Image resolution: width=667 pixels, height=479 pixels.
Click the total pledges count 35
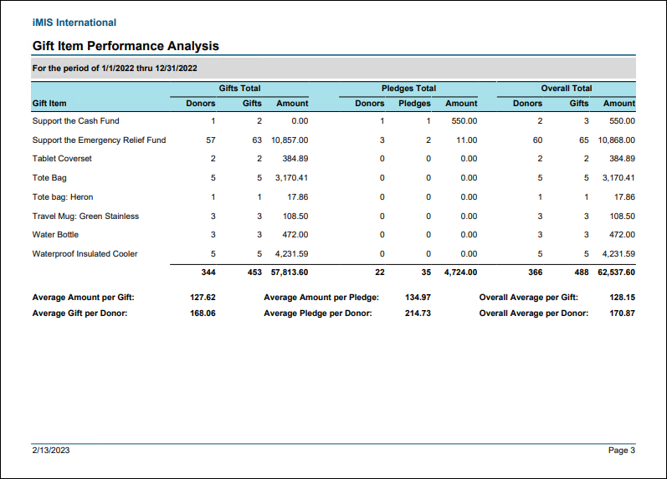pyautogui.click(x=426, y=273)
